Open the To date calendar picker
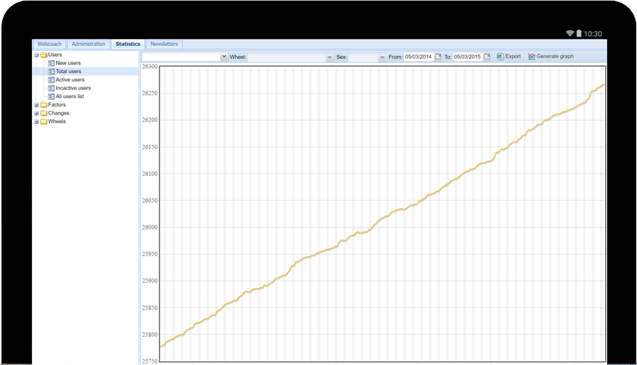Image resolution: width=637 pixels, height=365 pixels. coord(487,57)
